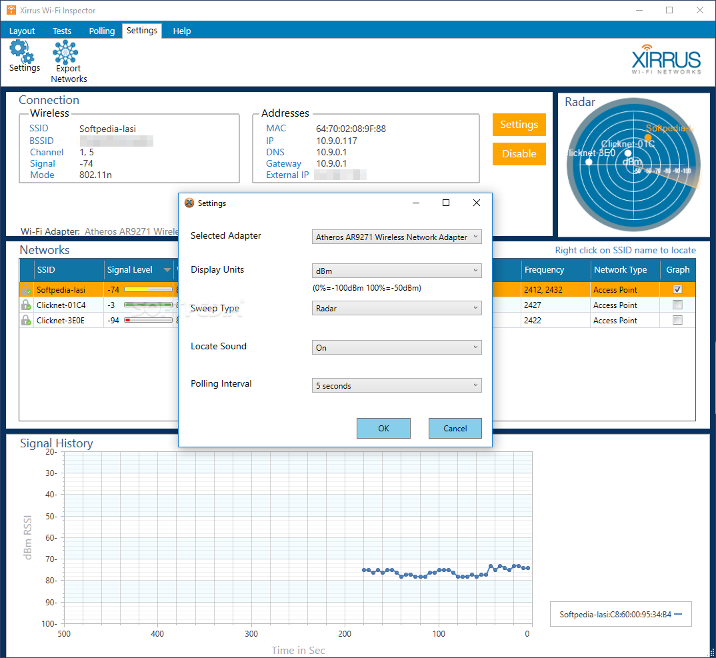The height and width of the screenshot is (658, 716).
Task: Click the IP value 10.9.0.117
Action: tap(337, 141)
